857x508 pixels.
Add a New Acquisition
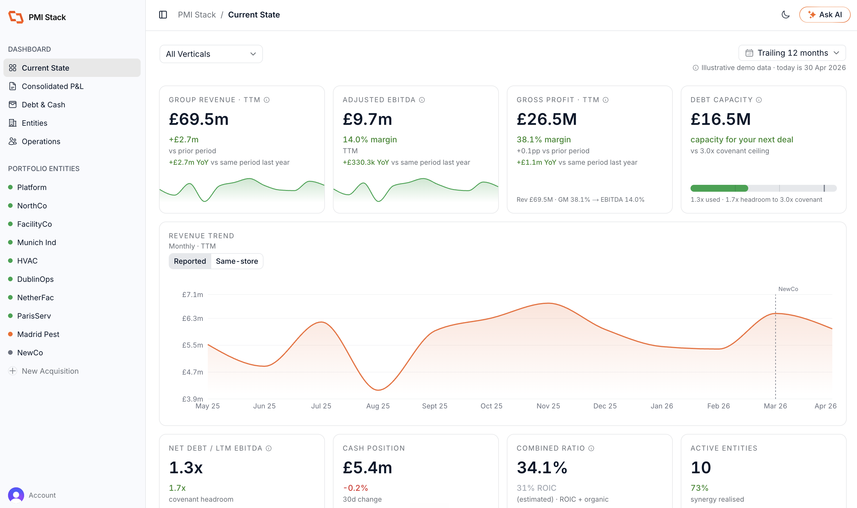coord(72,371)
